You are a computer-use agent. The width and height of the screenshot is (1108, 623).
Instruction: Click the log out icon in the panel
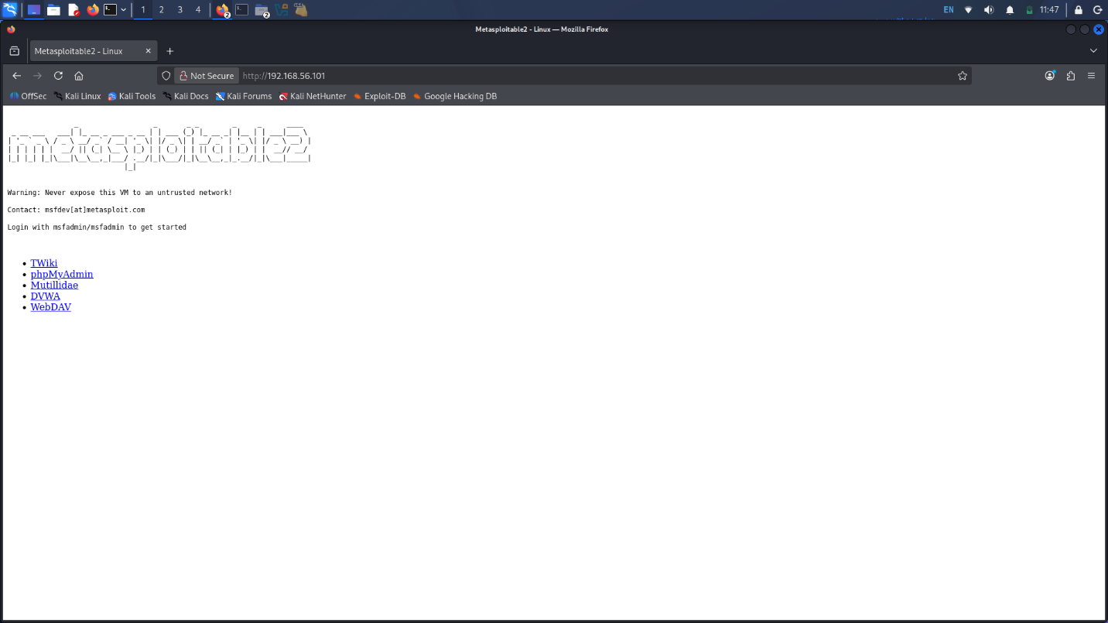tap(1098, 10)
